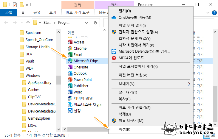The image size is (218, 139).
Task: Expand the 보내기(N) submenu
Action: [x=189, y=84]
